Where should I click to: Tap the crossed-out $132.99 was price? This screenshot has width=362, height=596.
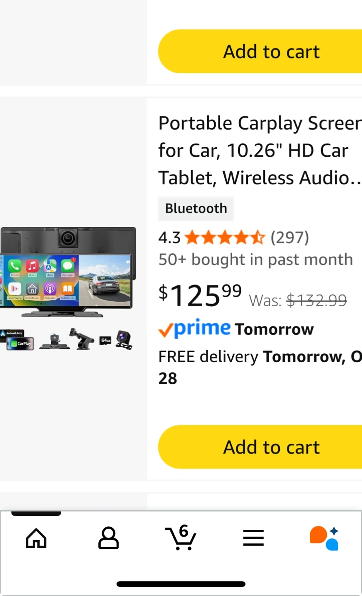tap(317, 300)
